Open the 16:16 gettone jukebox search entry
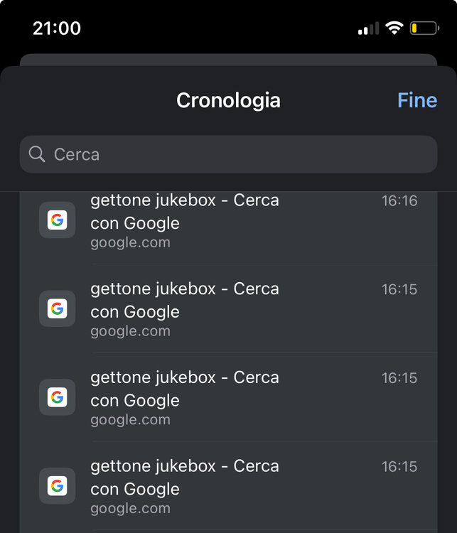 tap(185, 212)
